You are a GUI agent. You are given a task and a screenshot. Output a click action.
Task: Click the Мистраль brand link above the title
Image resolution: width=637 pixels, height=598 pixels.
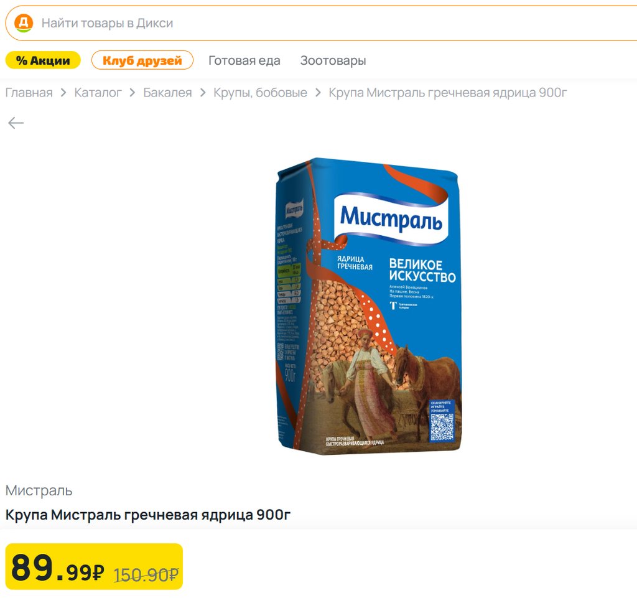tap(39, 490)
